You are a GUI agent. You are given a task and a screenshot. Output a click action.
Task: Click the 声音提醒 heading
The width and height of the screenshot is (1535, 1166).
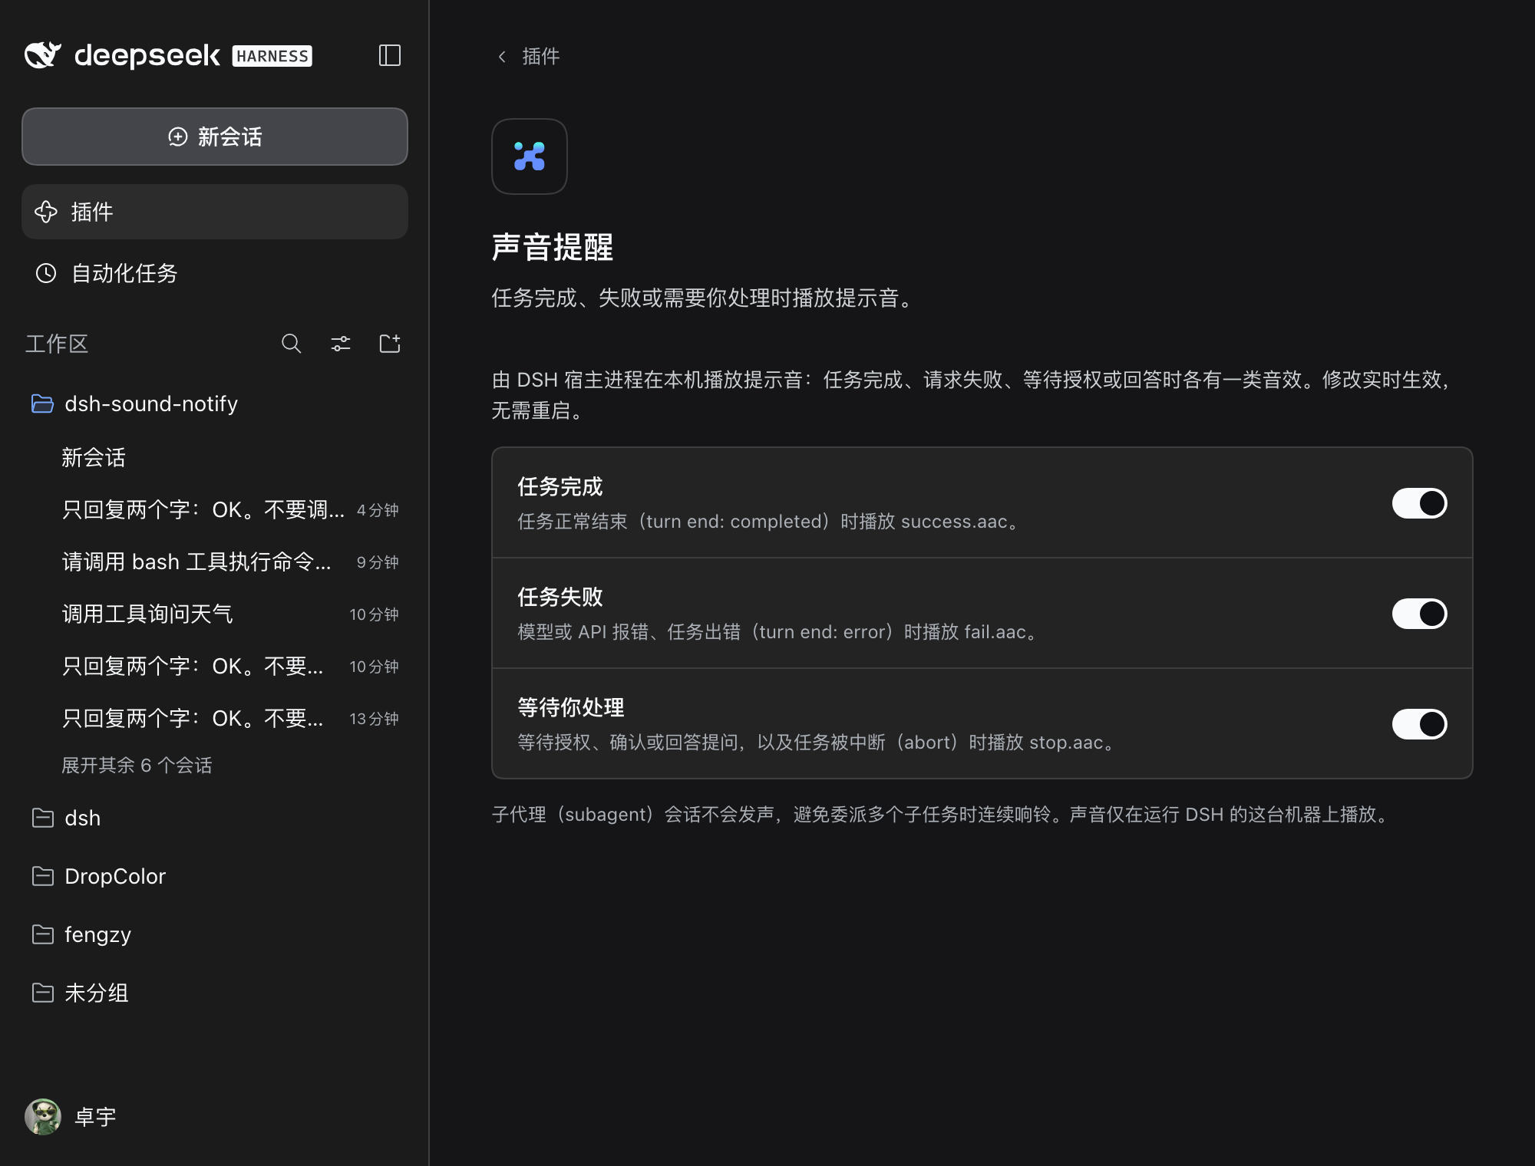[553, 247]
